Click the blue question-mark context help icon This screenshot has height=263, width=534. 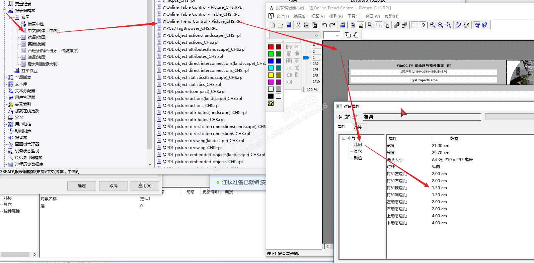click(x=484, y=25)
